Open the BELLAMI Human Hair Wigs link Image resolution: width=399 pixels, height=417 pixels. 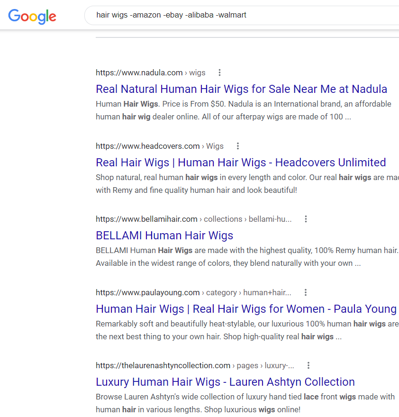pyautogui.click(x=164, y=236)
